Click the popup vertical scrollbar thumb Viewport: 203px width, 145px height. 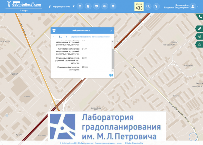pos(113,59)
